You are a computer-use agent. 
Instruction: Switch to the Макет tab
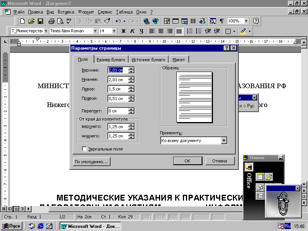point(179,60)
